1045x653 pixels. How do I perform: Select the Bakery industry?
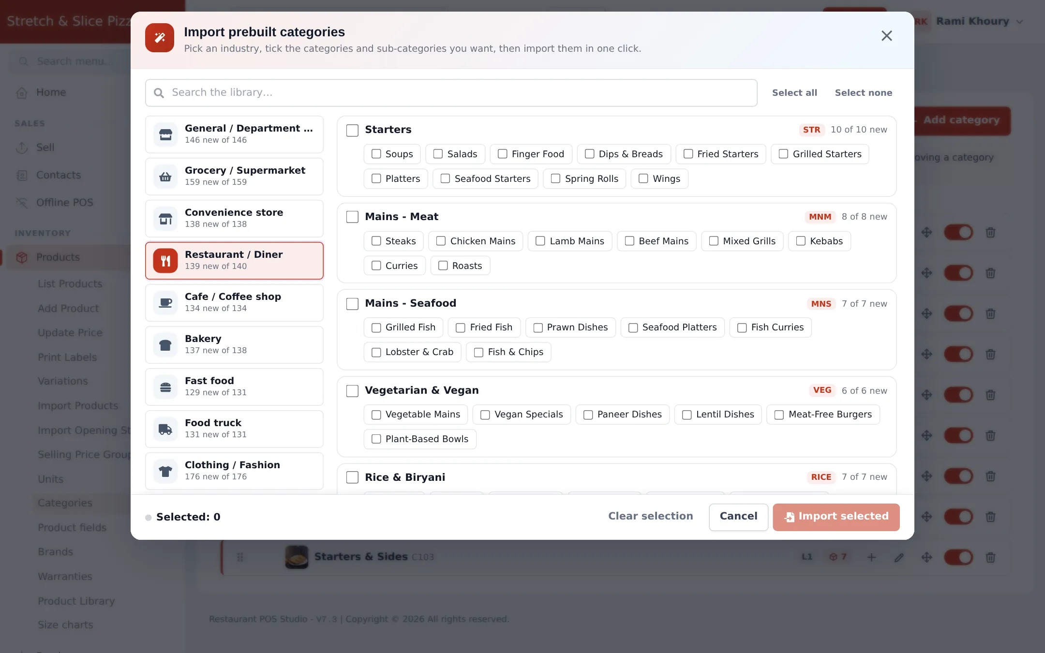(x=234, y=345)
